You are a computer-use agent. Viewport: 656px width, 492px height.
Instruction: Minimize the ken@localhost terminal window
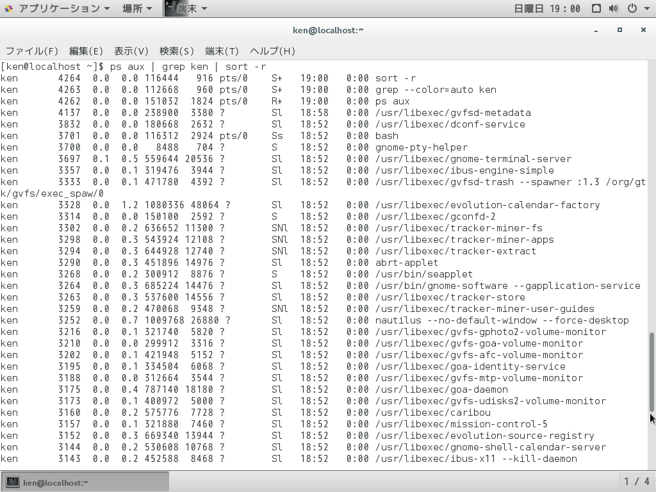click(x=596, y=30)
